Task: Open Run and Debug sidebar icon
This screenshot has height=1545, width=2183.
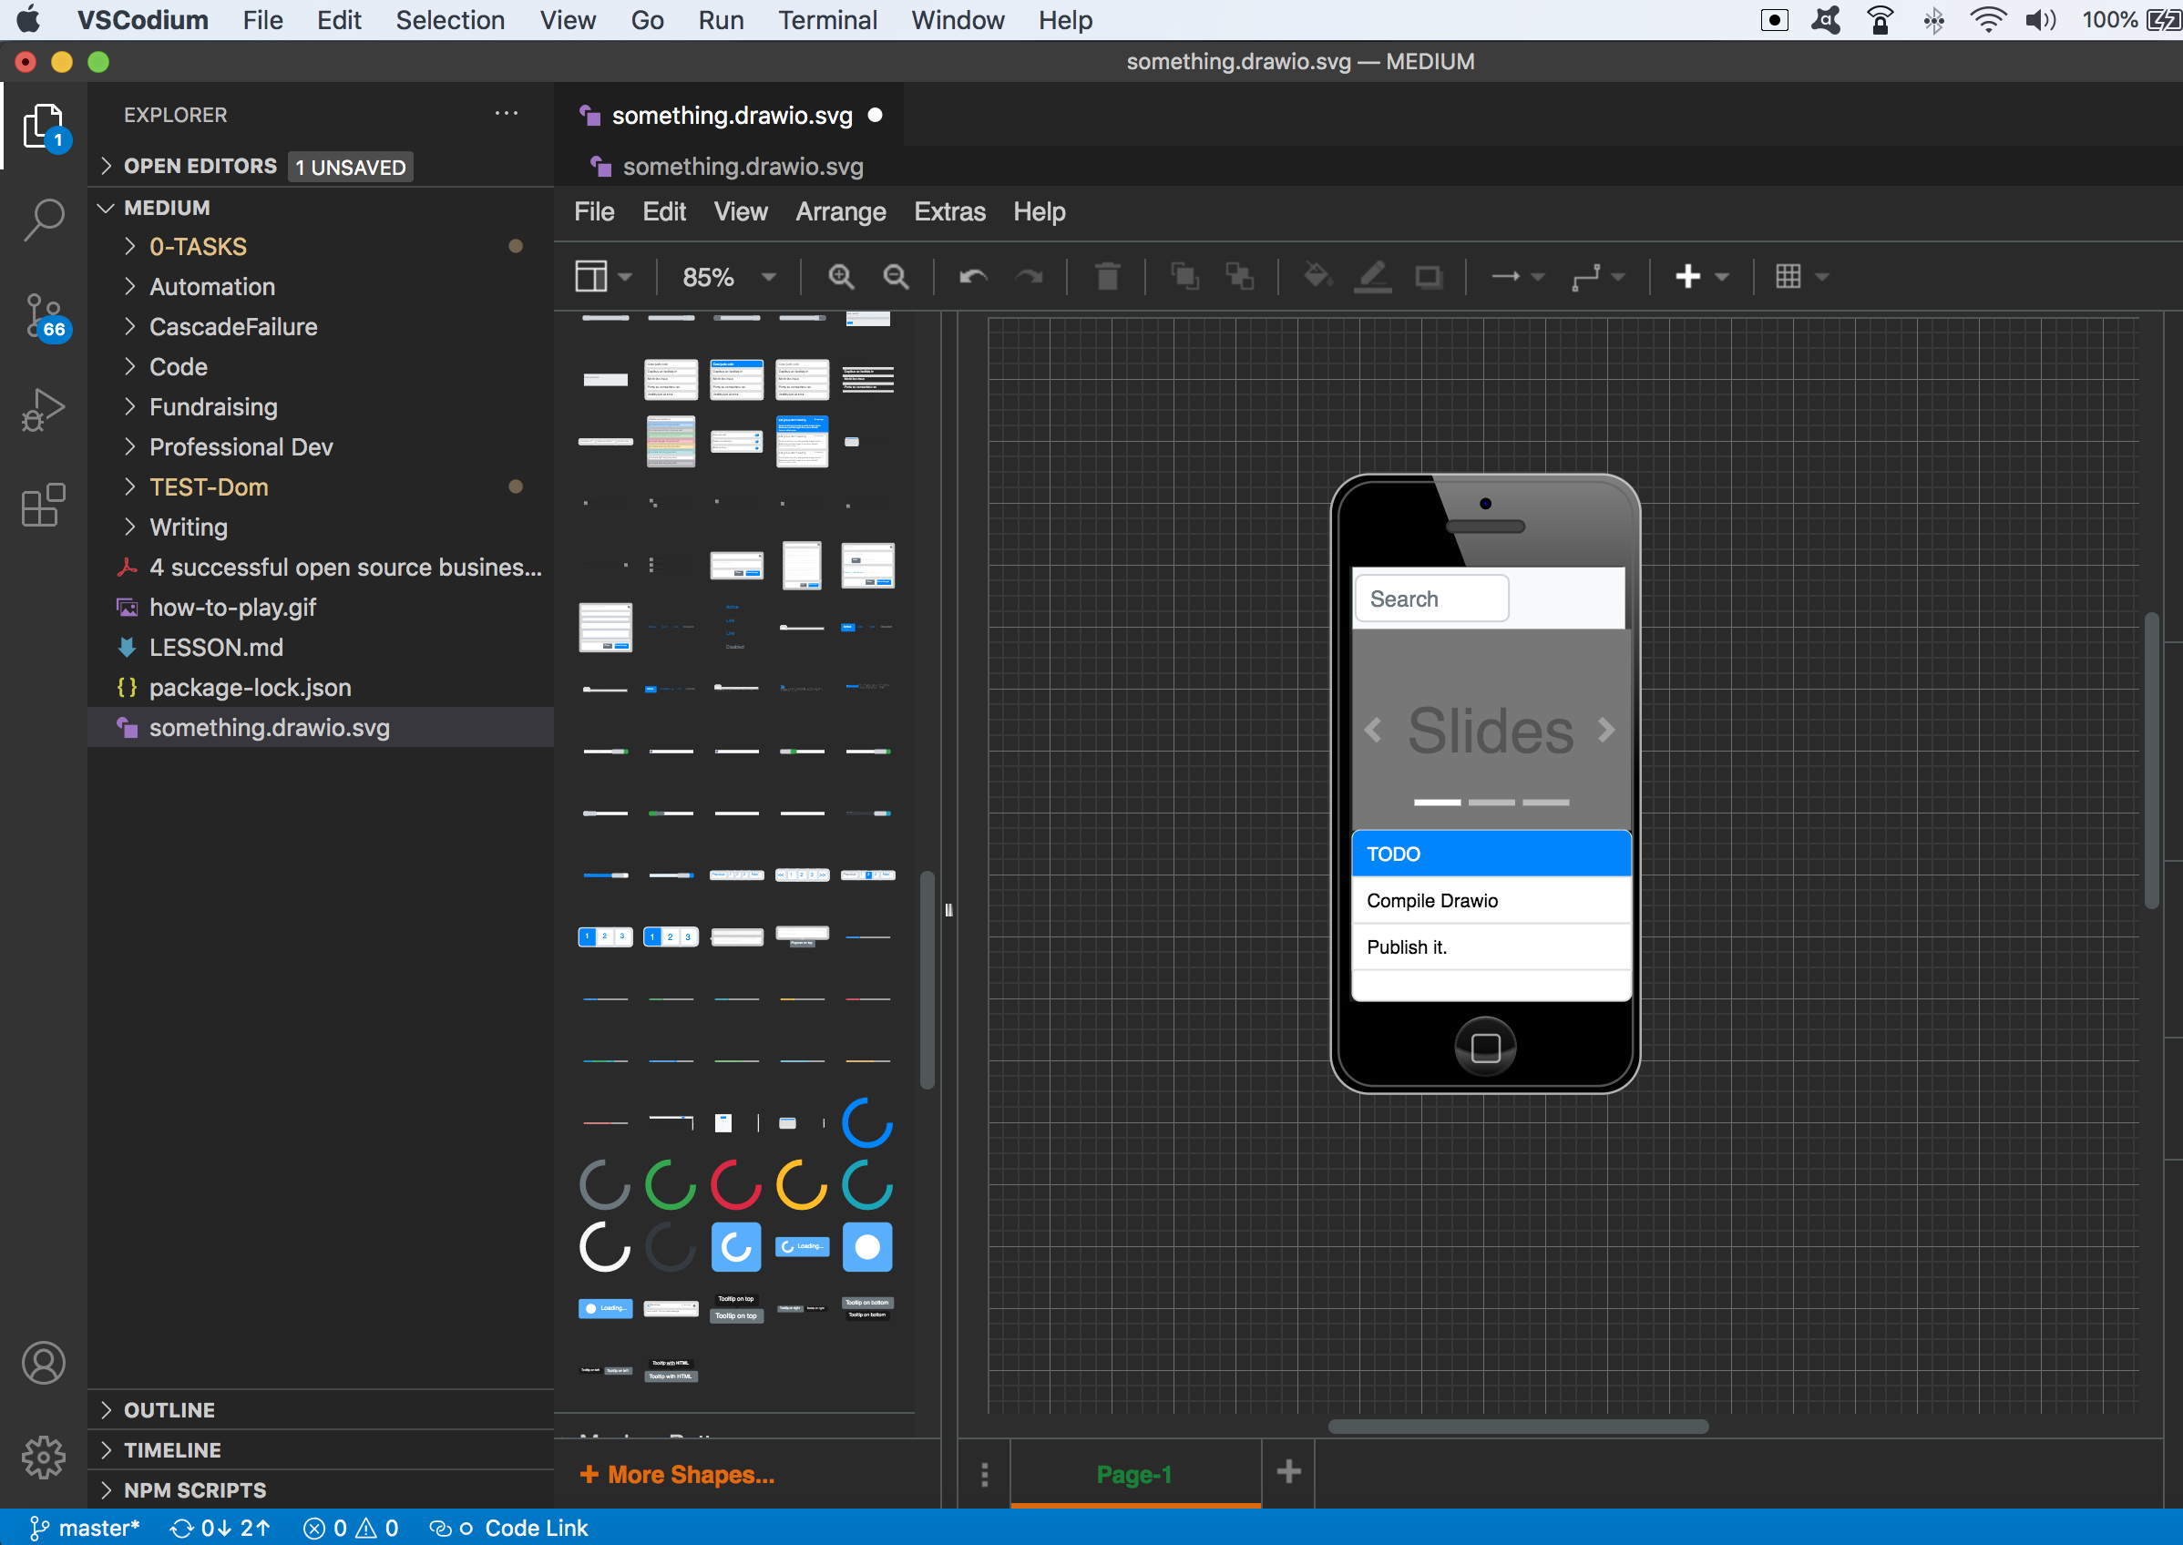Action: [44, 410]
